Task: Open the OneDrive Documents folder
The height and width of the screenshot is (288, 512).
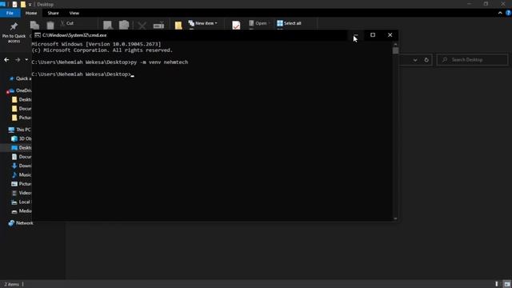Action: [22, 109]
